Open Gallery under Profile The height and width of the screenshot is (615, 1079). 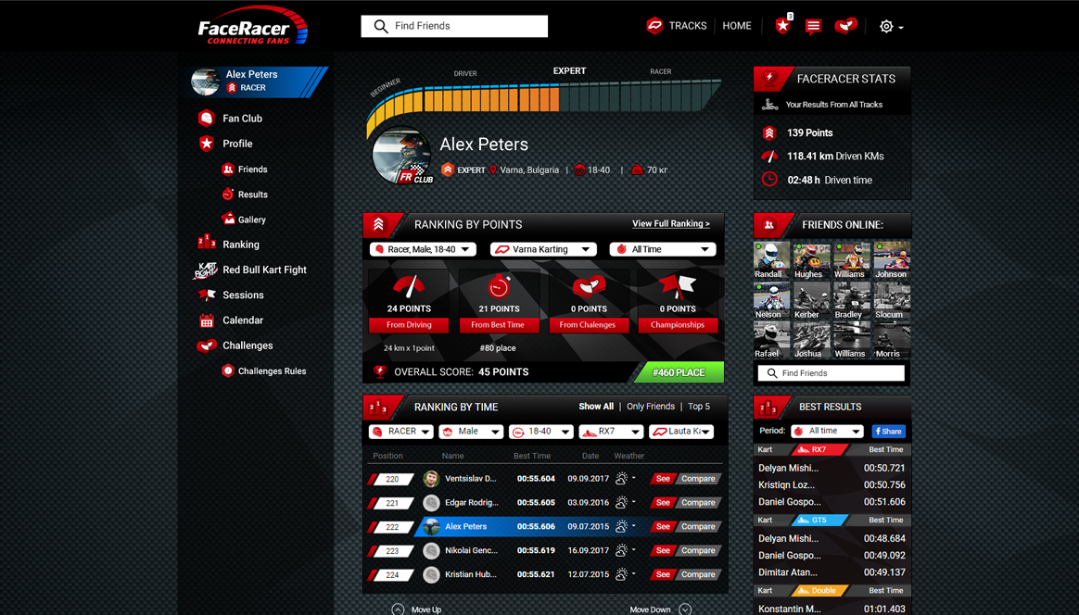click(252, 220)
